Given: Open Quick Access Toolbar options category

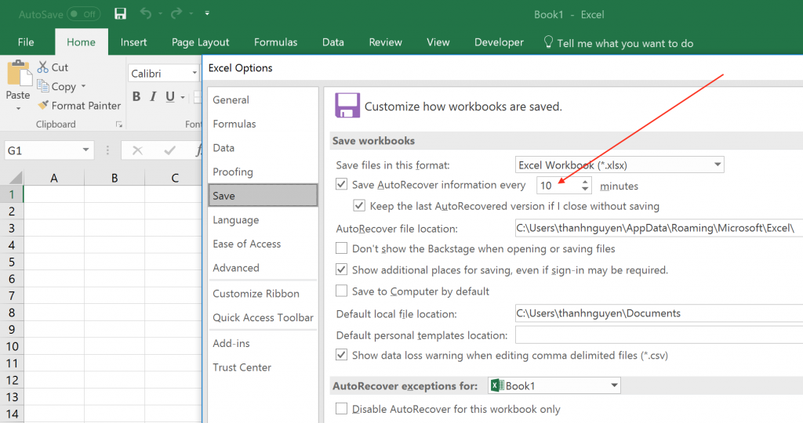Looking at the screenshot, I should pos(263,317).
